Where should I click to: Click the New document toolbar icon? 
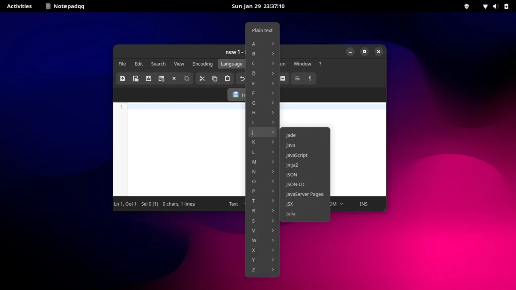click(x=122, y=78)
